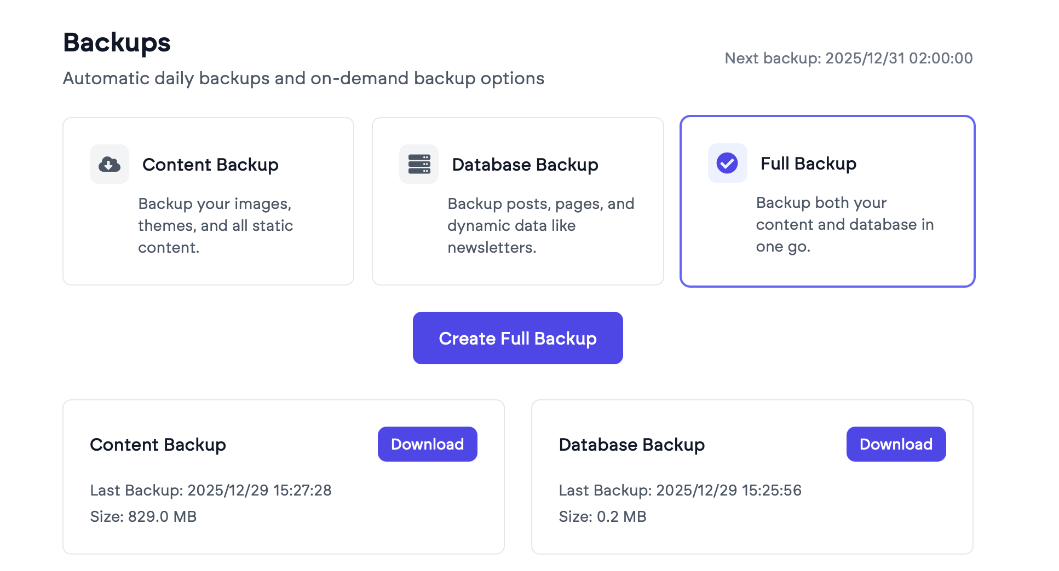Click the Database Backup heading beside Download
The height and width of the screenshot is (571, 1059).
[x=631, y=445]
